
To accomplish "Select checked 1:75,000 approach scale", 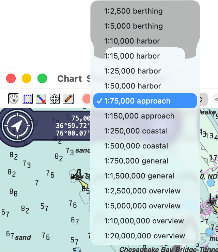I will click(145, 101).
